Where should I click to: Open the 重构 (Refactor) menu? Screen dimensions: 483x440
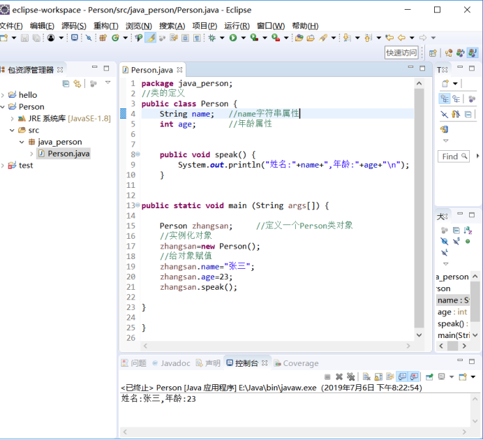[x=106, y=26]
